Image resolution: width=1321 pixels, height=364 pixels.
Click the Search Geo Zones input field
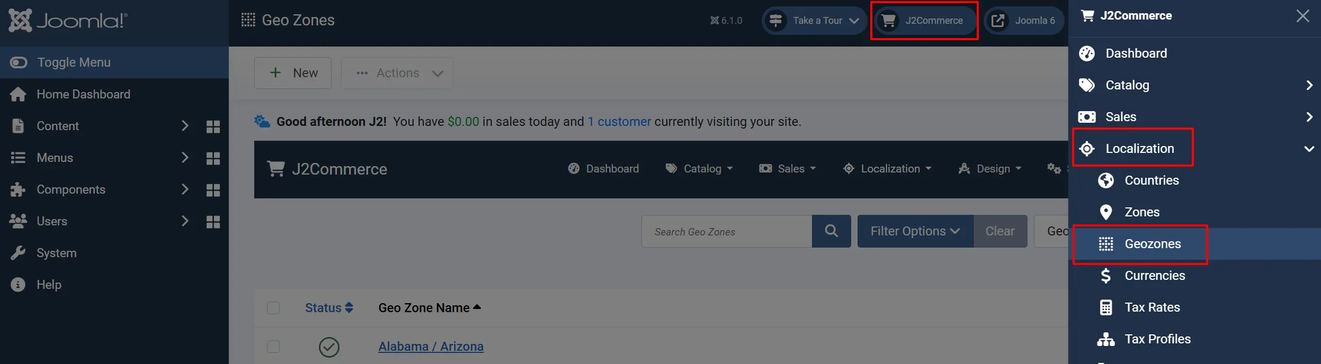727,231
